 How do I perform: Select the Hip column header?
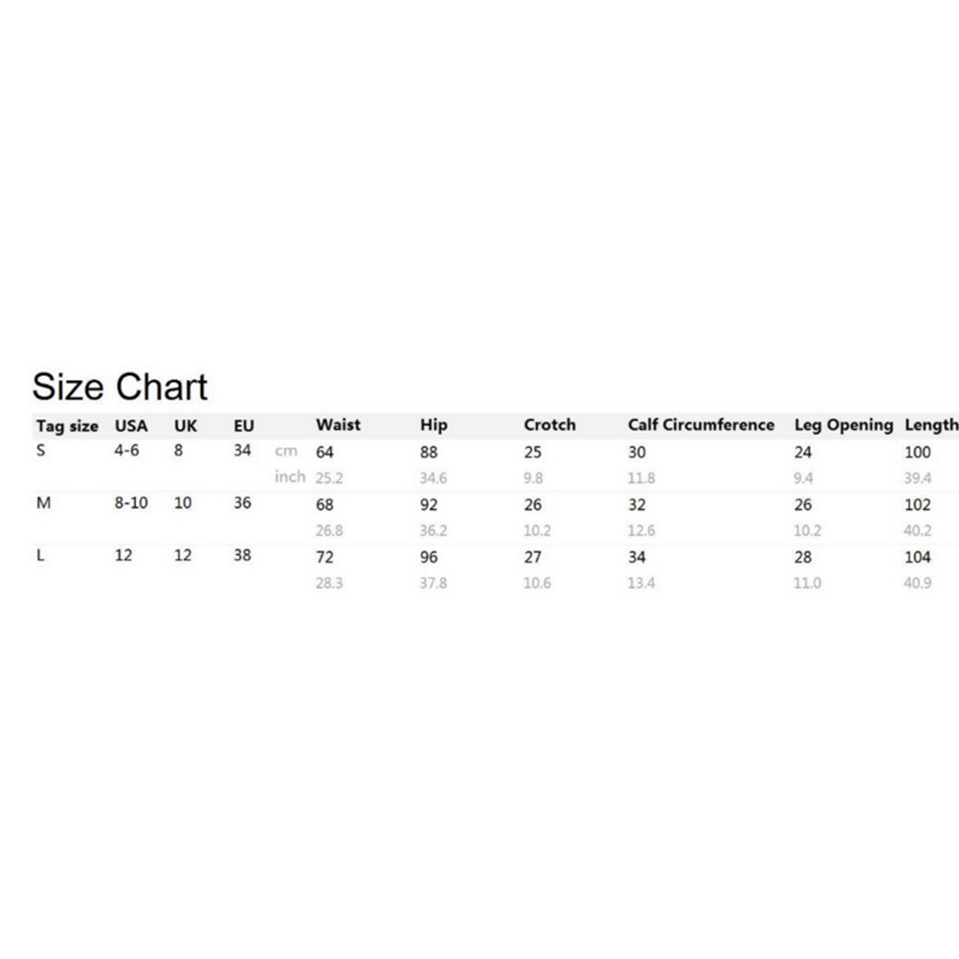click(x=433, y=425)
